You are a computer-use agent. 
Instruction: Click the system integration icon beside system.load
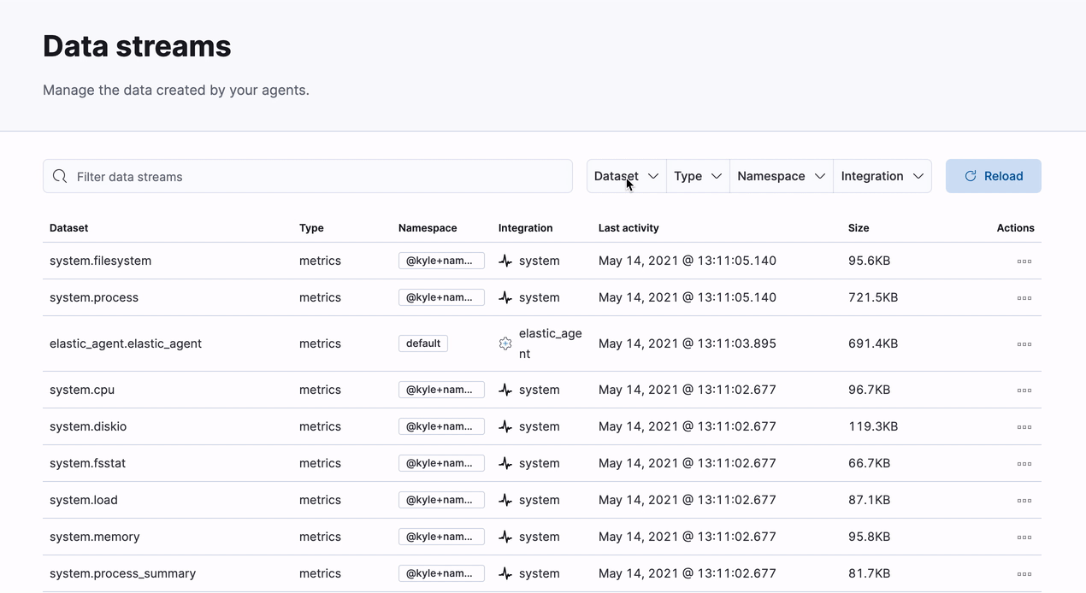click(505, 499)
